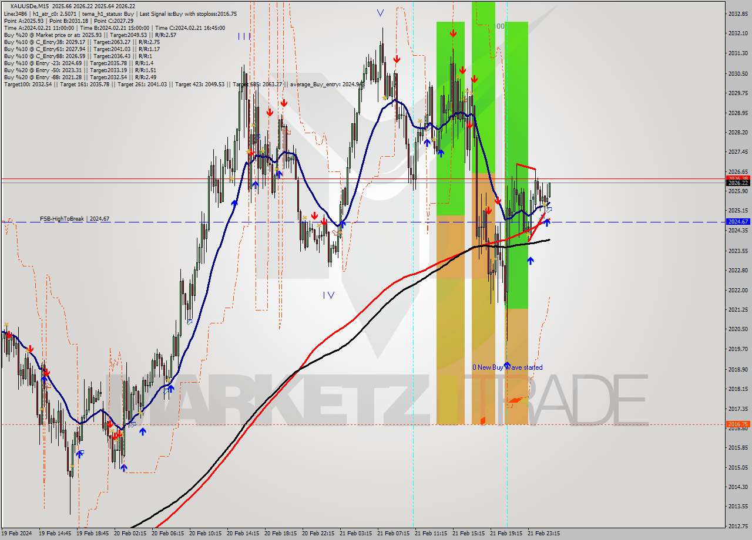
Task: Click orange marker above the 2016.75 line
Action: pyautogui.click(x=482, y=420)
